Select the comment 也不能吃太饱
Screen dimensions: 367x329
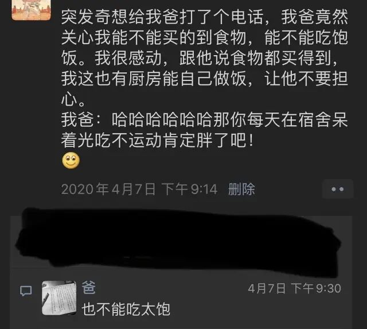(126, 309)
